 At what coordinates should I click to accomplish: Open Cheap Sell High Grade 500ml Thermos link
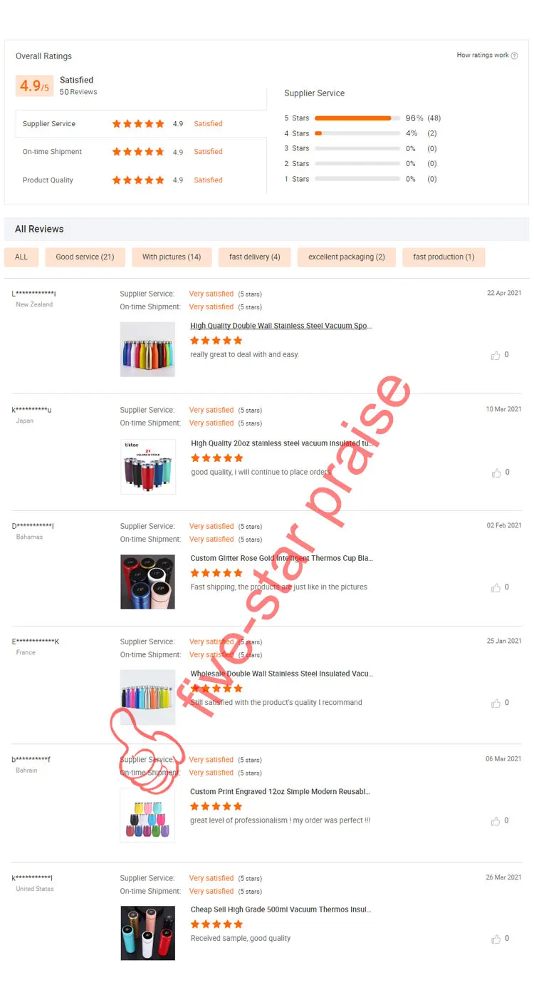coord(281,909)
